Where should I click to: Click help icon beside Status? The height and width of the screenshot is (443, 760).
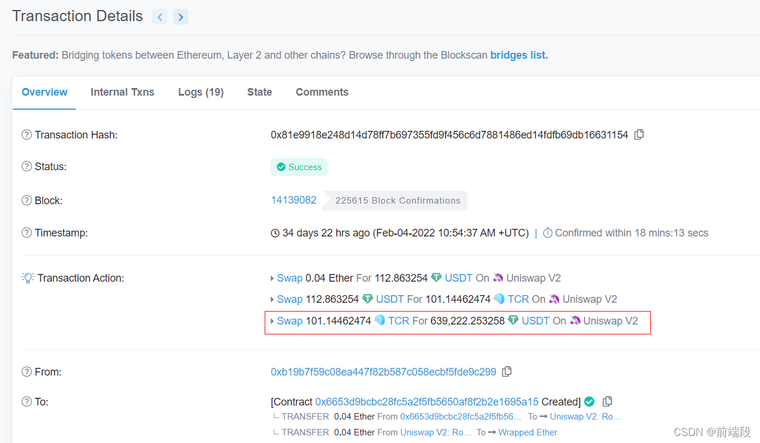tap(26, 167)
